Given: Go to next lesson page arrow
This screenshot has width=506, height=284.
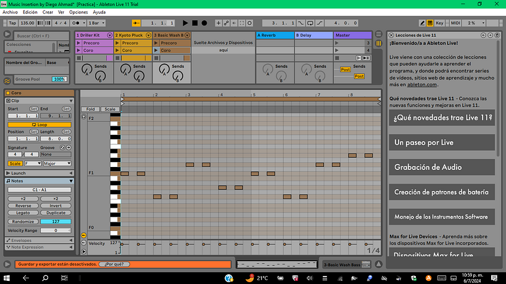Looking at the screenshot, I should pos(490,35).
